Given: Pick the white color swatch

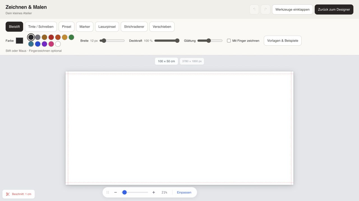Looking at the screenshot, I should (x=58, y=44).
